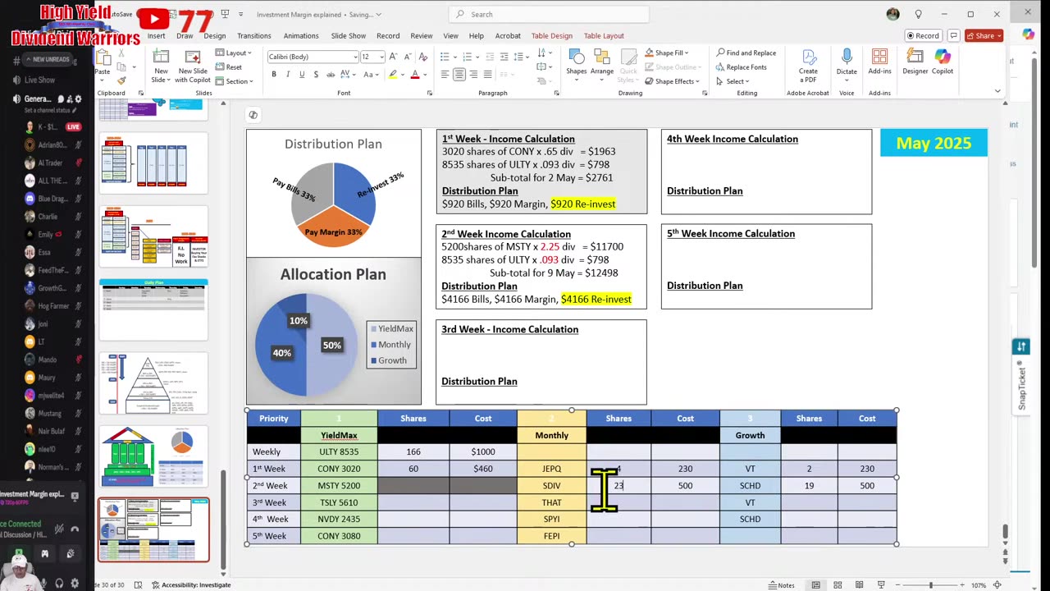Screen dimensions: 1050x591
Task: Open the Shapes gallery
Action: coord(576,62)
